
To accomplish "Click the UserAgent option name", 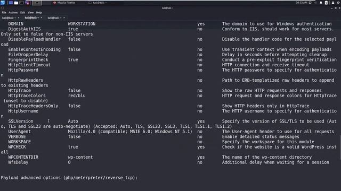I will click(19, 132).
